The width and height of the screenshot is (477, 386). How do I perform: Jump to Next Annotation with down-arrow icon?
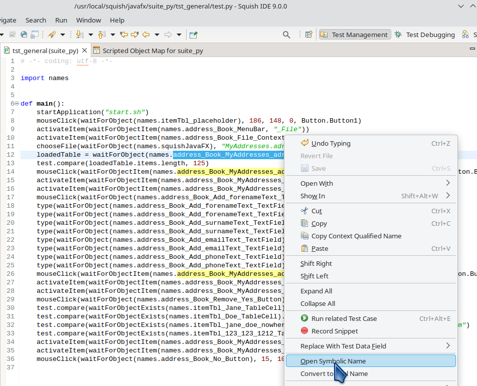79,35
